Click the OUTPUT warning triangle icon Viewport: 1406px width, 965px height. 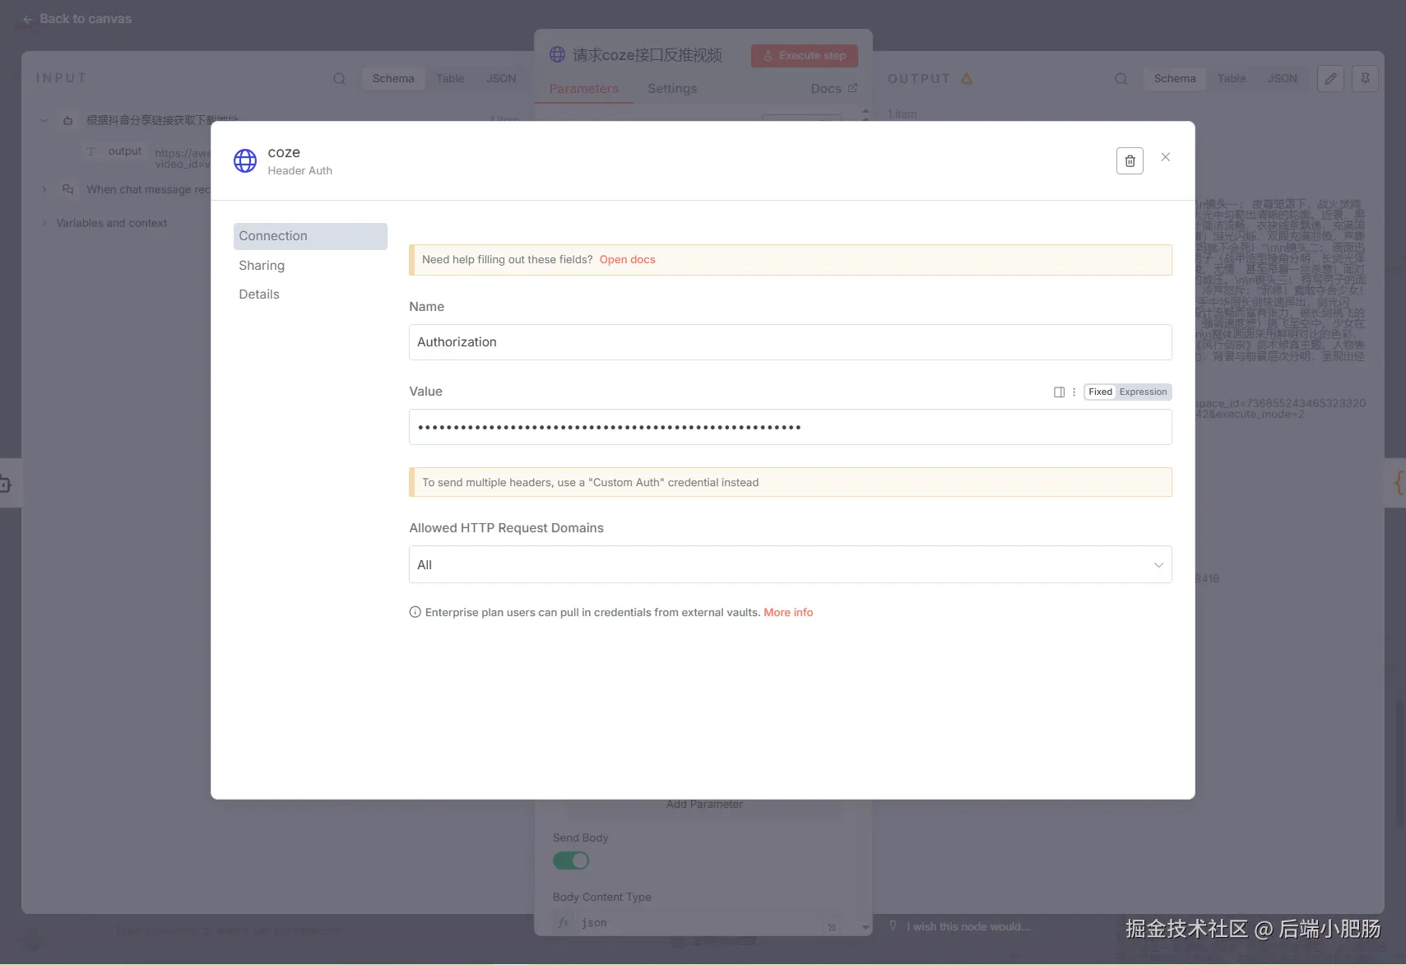click(x=967, y=79)
